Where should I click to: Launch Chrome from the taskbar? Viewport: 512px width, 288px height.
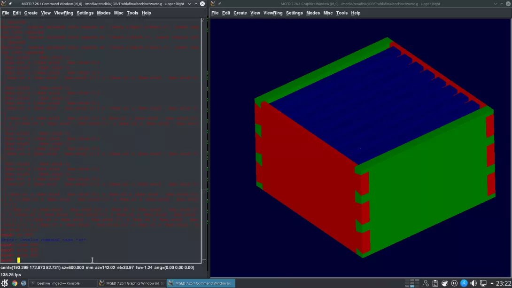click(15, 283)
